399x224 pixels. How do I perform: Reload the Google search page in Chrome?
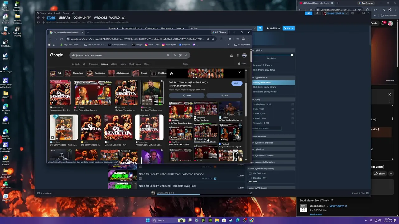point(61,39)
